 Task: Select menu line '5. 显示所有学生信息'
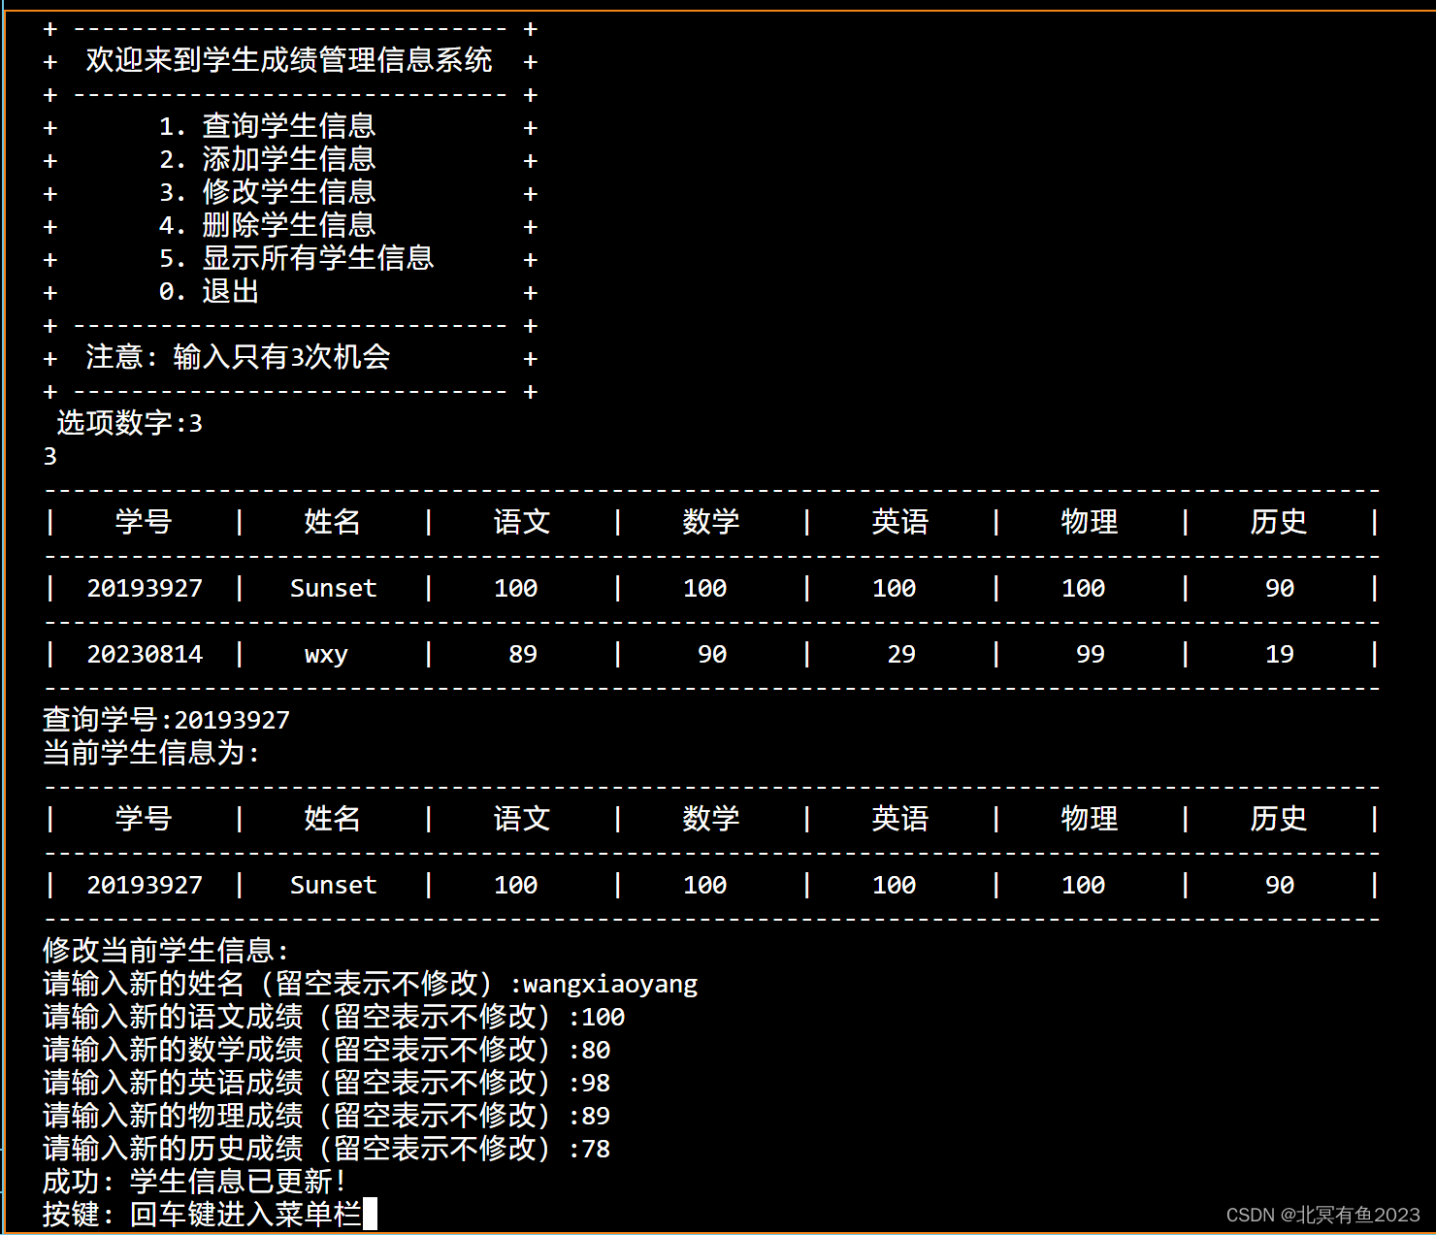click(x=296, y=258)
